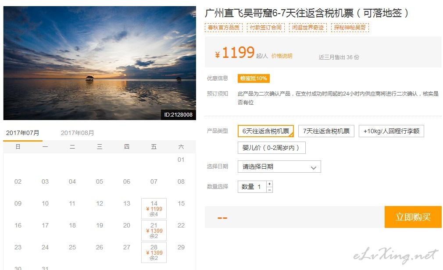Click the 立即购买 buy now button
Image resolution: width=443 pixels, height=270 pixels.
click(x=413, y=217)
